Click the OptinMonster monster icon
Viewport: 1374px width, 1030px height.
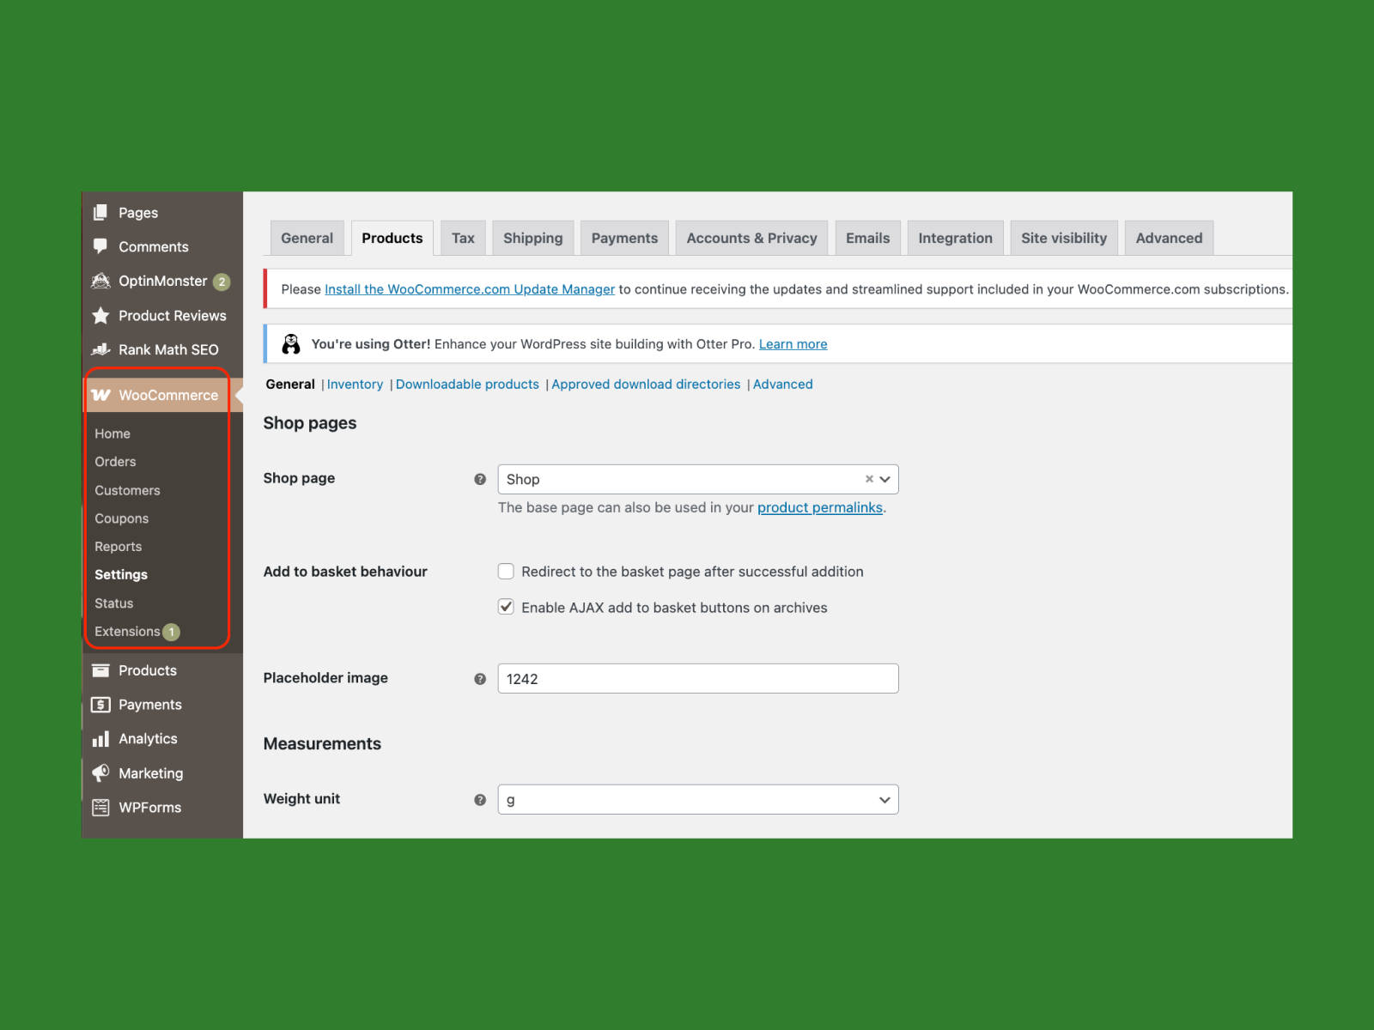point(100,281)
